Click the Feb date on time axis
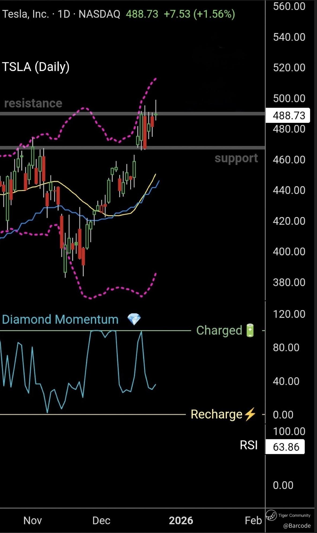The width and height of the screenshot is (317, 533). tap(253, 521)
